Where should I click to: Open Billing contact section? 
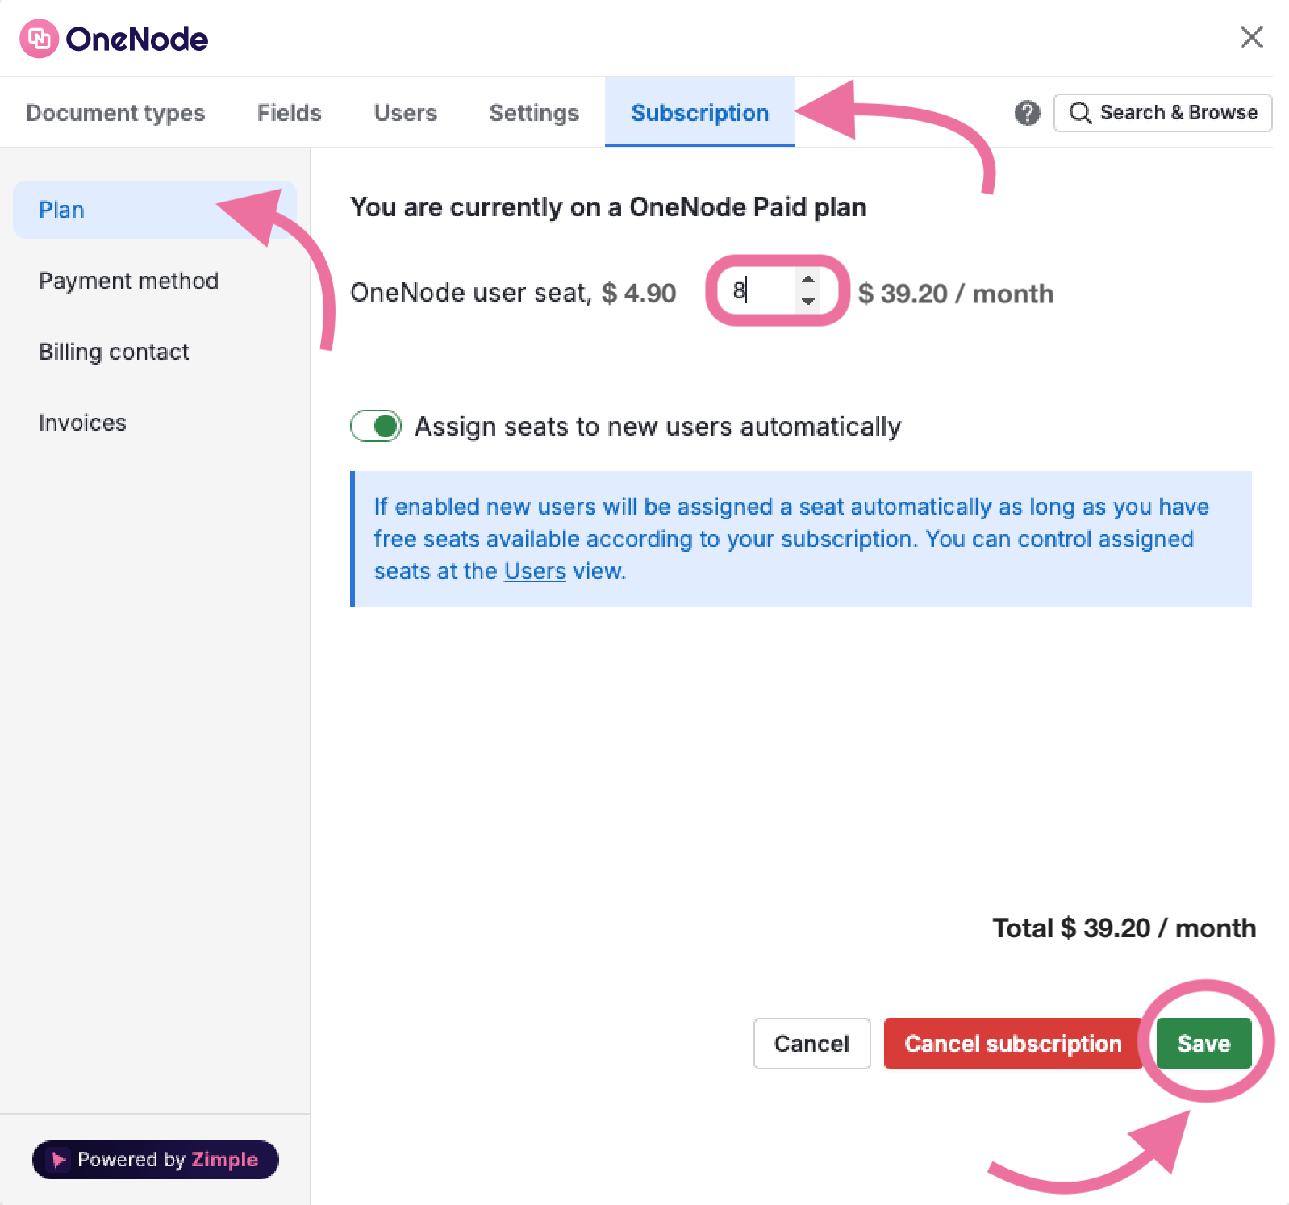point(155,352)
